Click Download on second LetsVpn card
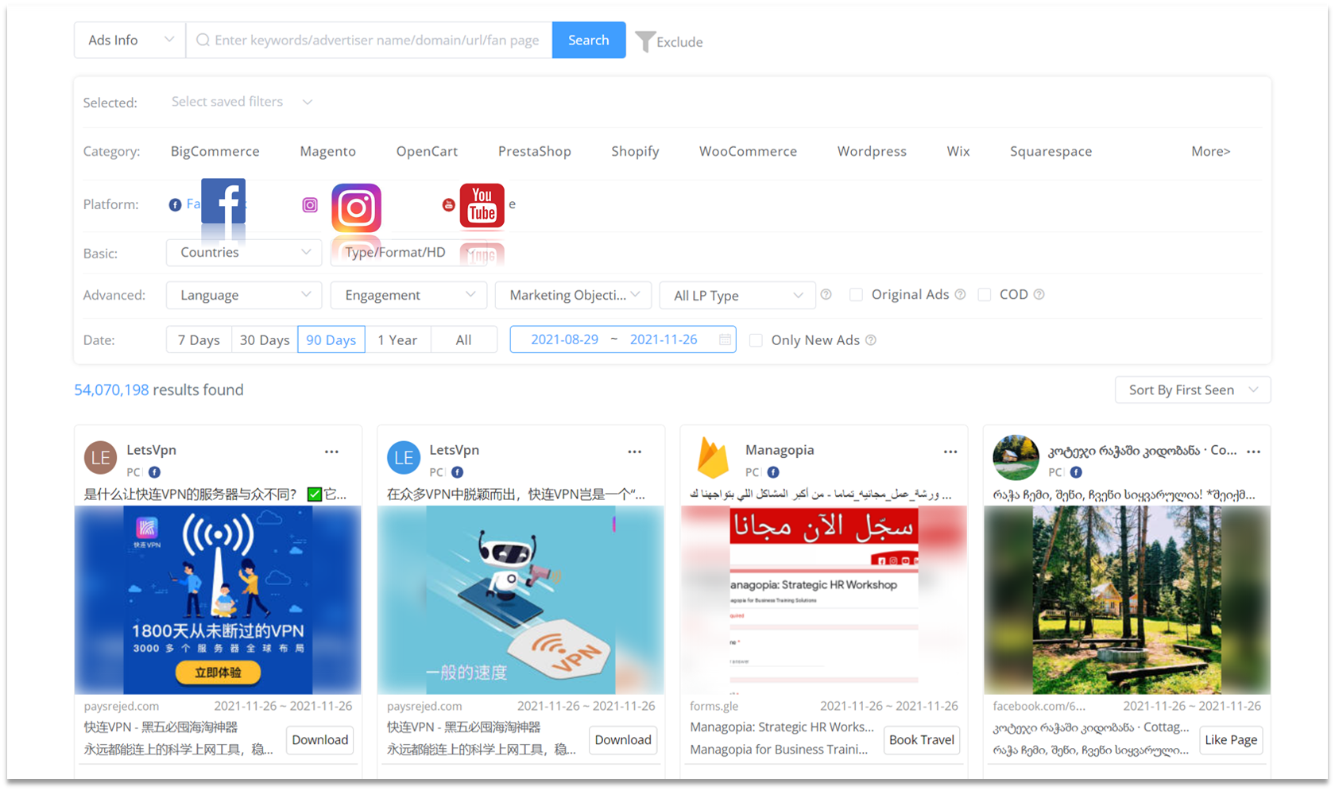 [623, 740]
